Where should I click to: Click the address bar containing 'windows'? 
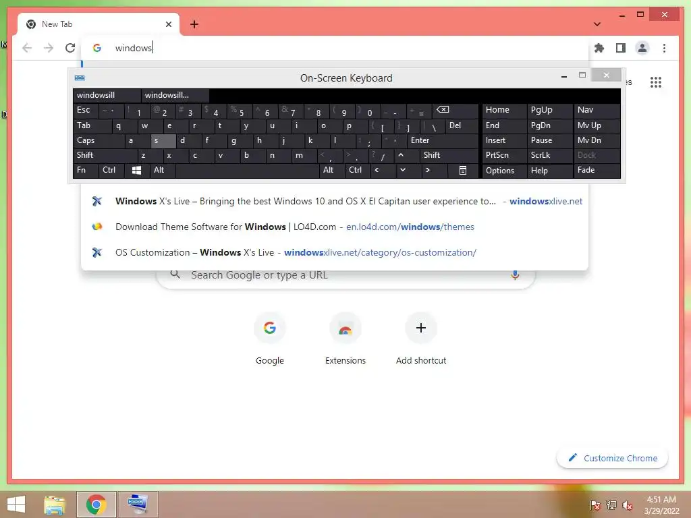(x=335, y=48)
